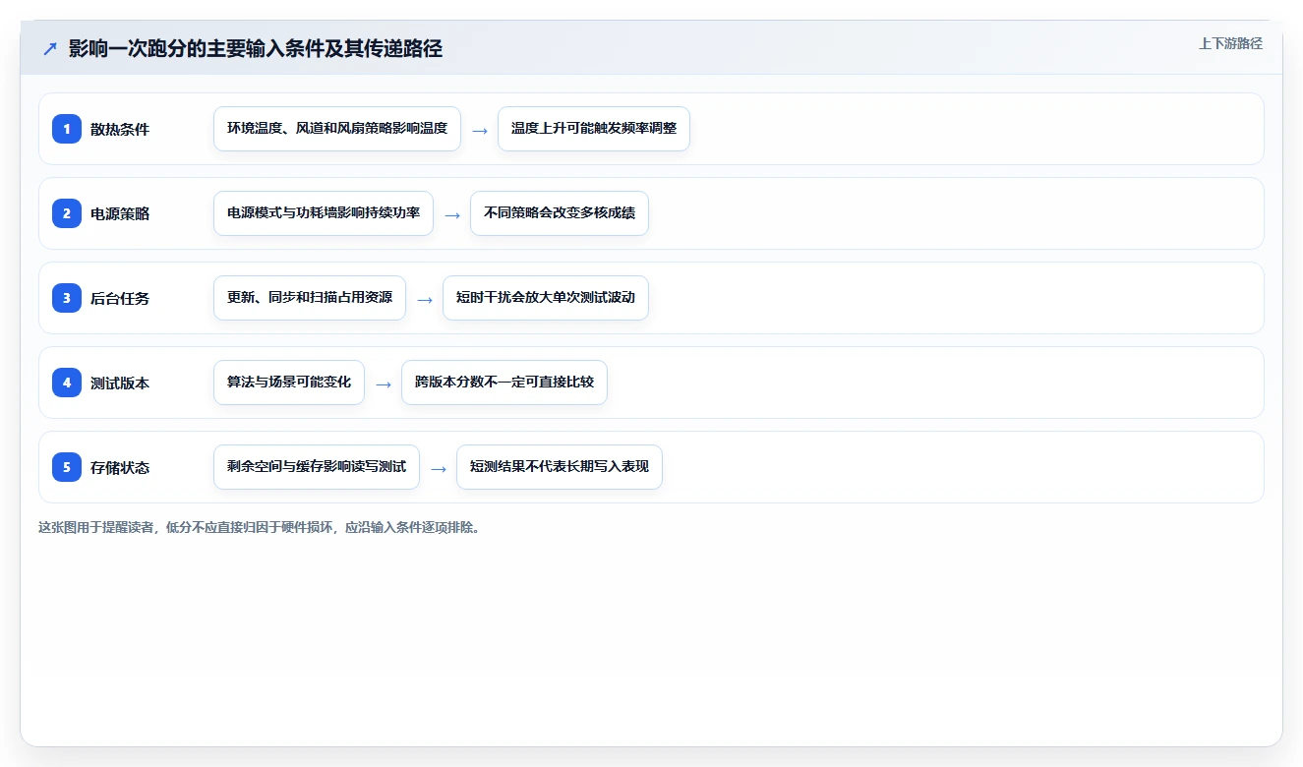The height and width of the screenshot is (767, 1303).
Task: Click the number 3 badge for 后台任务
Action: pos(67,298)
